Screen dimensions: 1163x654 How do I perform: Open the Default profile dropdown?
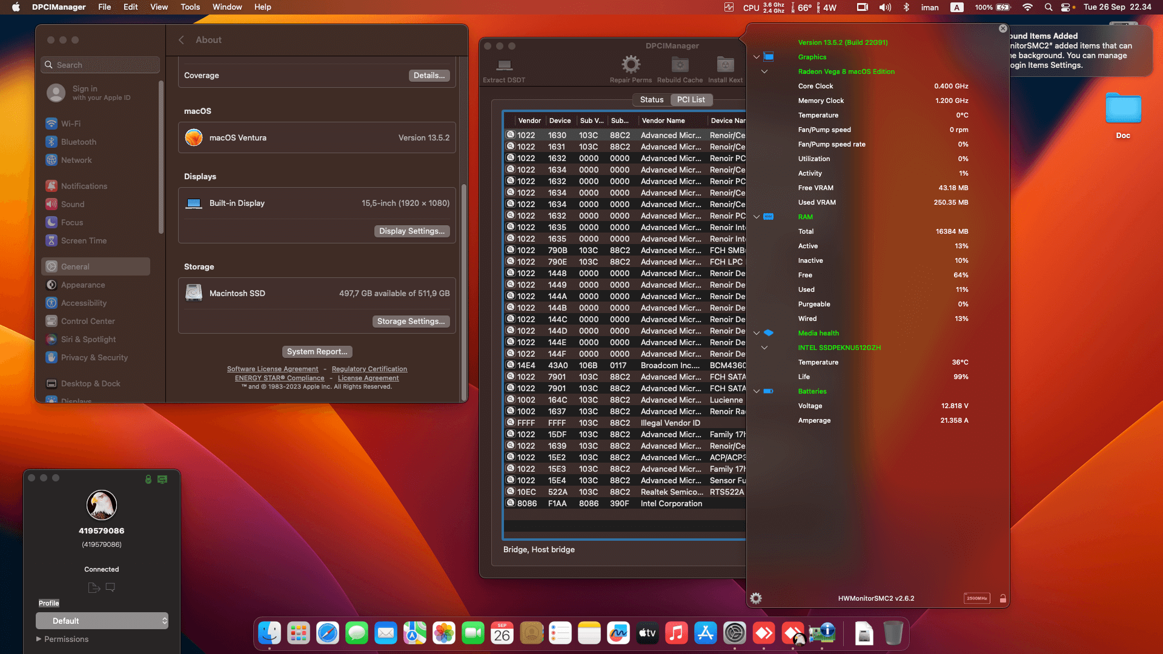102,621
